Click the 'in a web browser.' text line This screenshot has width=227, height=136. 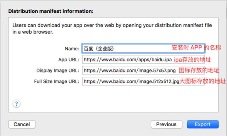pyautogui.click(x=33, y=32)
